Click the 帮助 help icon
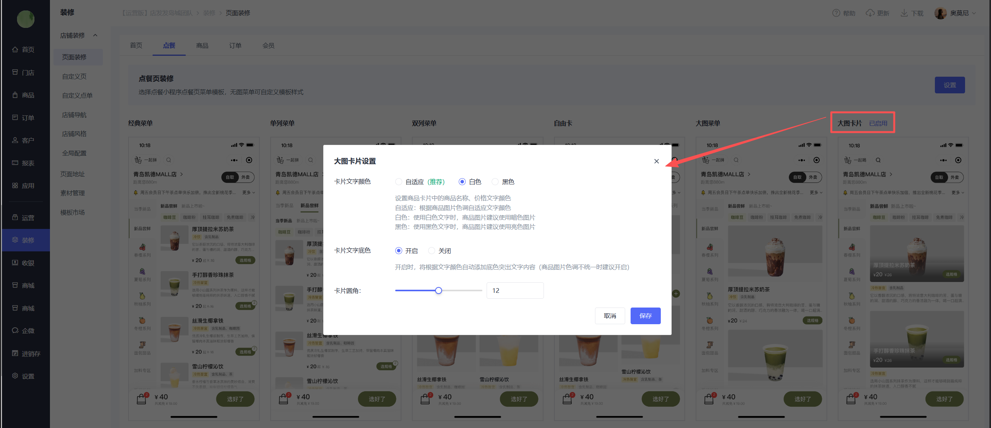The width and height of the screenshot is (991, 428). [x=836, y=13]
